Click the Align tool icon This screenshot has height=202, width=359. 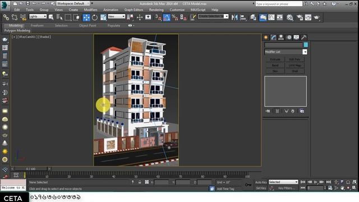(243, 17)
